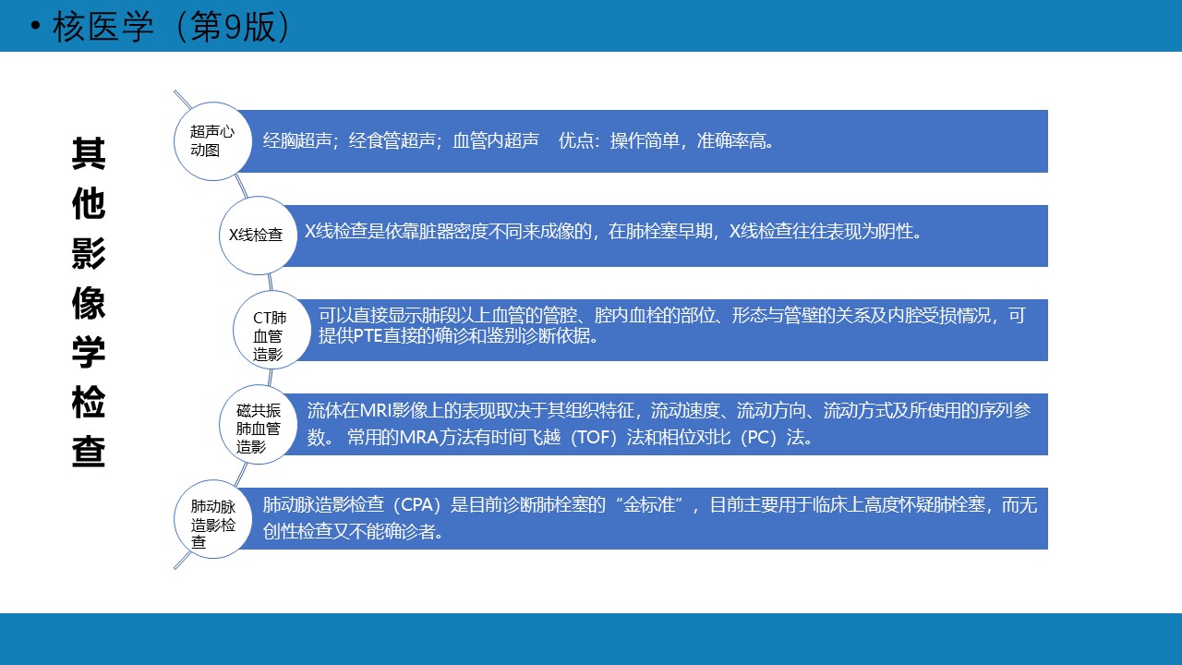Screen dimensions: 1182x665
Task: Select the 磁共振肺血管造影 circle node
Action: (x=256, y=424)
